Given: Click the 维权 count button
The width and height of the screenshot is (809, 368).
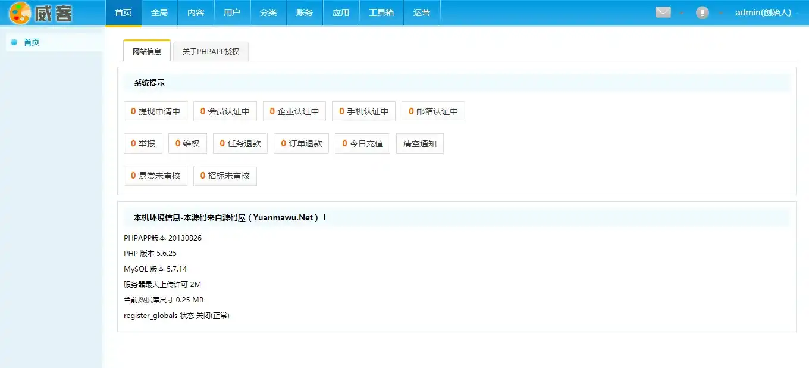Looking at the screenshot, I should coord(188,144).
